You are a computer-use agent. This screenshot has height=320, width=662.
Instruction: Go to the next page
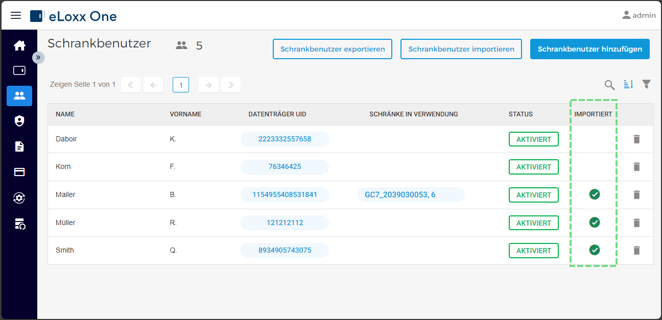[208, 85]
